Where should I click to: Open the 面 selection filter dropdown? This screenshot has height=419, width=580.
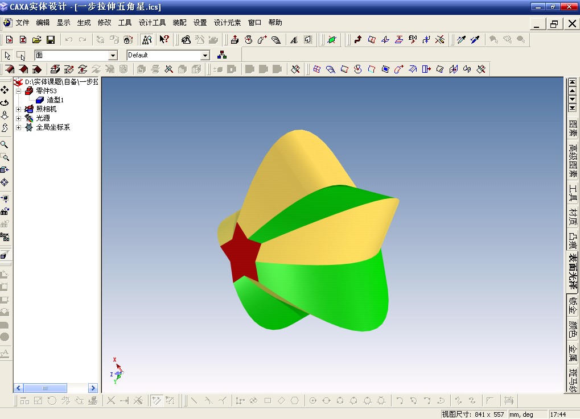[113, 55]
